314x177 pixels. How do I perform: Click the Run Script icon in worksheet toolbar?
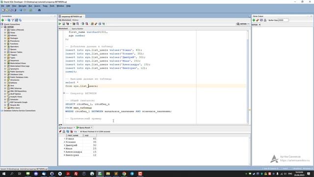pyautogui.click(x=64, y=24)
